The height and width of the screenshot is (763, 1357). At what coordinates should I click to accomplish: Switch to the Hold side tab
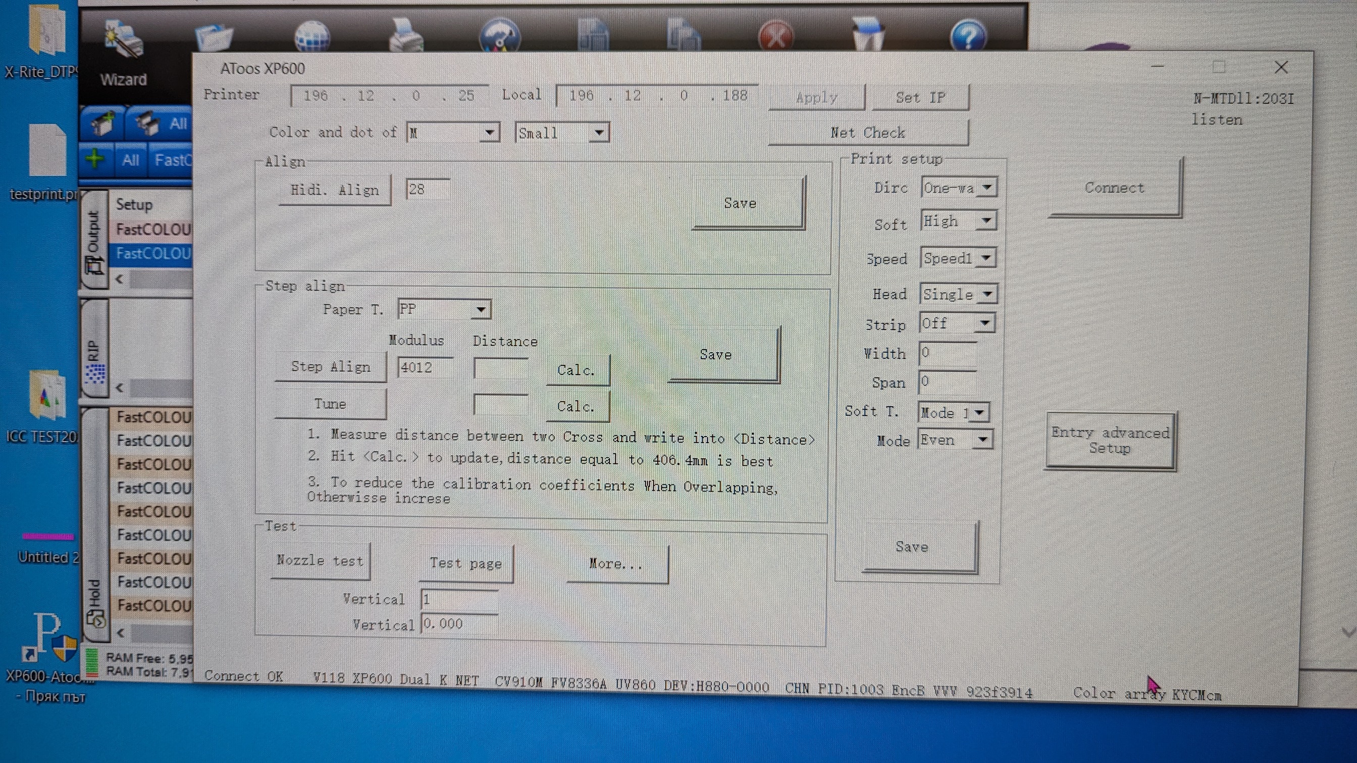pyautogui.click(x=95, y=524)
